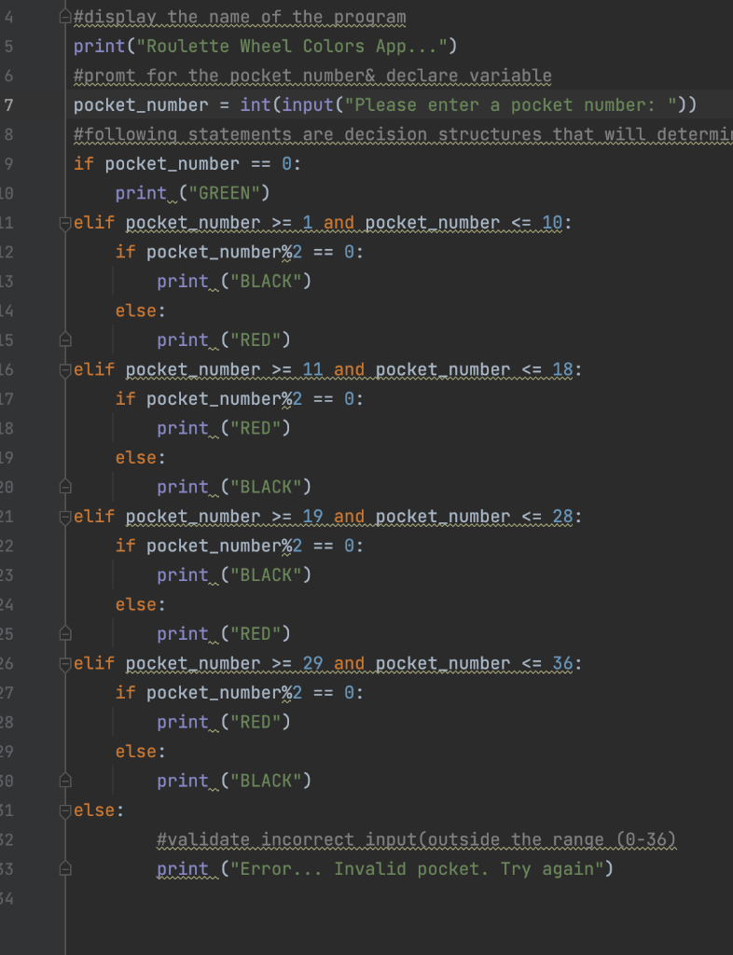This screenshot has width=733, height=955.
Task: Click the 'and' keyword in the '>= 1' elif line
Action: point(339,223)
